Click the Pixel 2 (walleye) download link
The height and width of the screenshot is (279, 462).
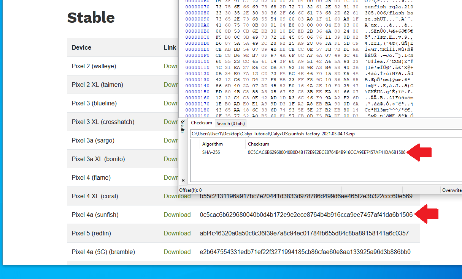(x=171, y=66)
